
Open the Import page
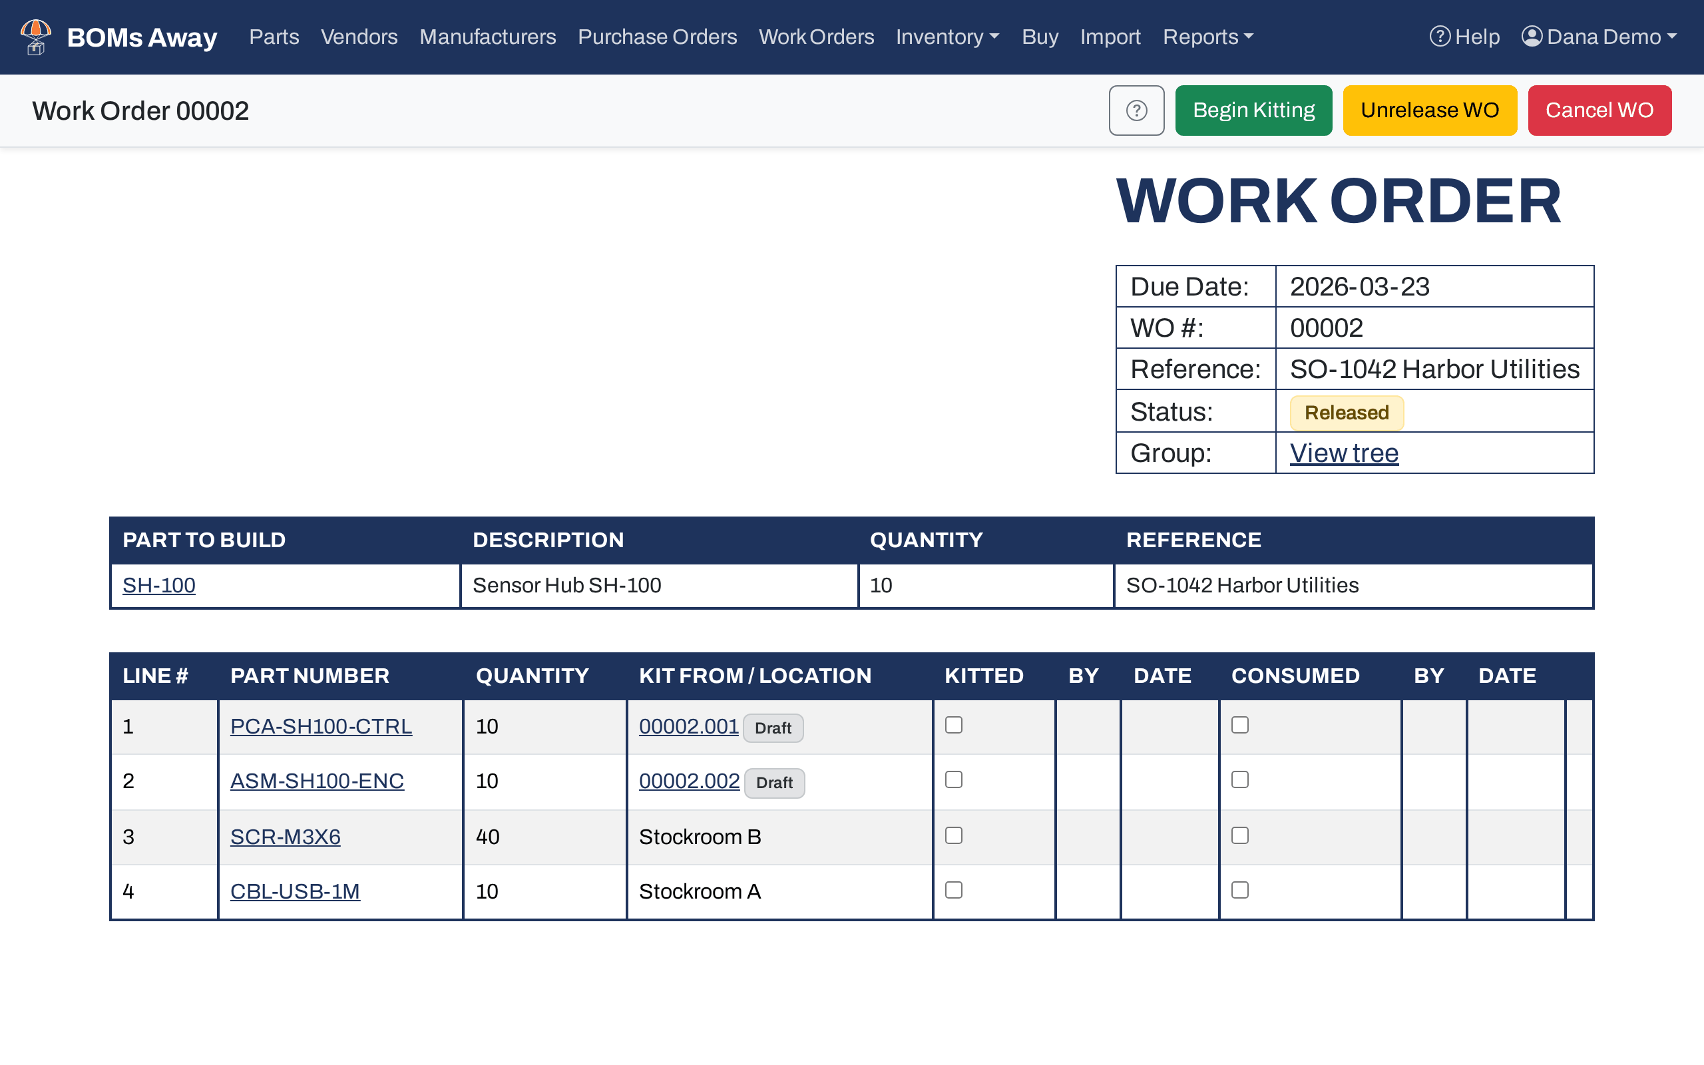[1110, 37]
